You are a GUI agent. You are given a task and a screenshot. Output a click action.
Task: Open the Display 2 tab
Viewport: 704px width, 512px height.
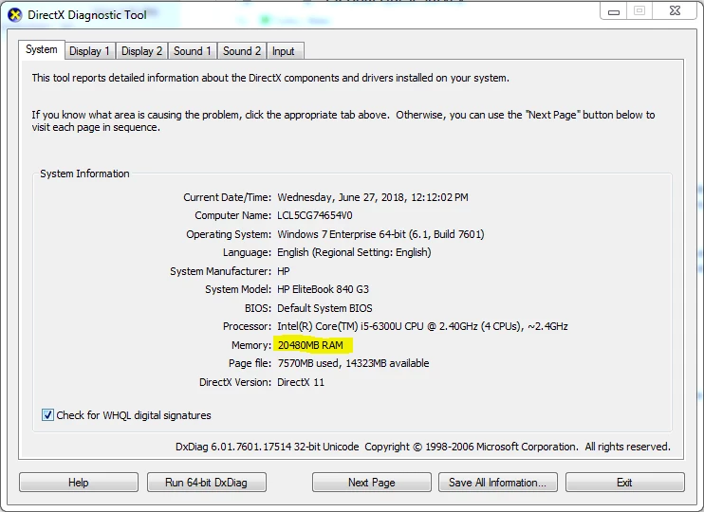coord(141,51)
